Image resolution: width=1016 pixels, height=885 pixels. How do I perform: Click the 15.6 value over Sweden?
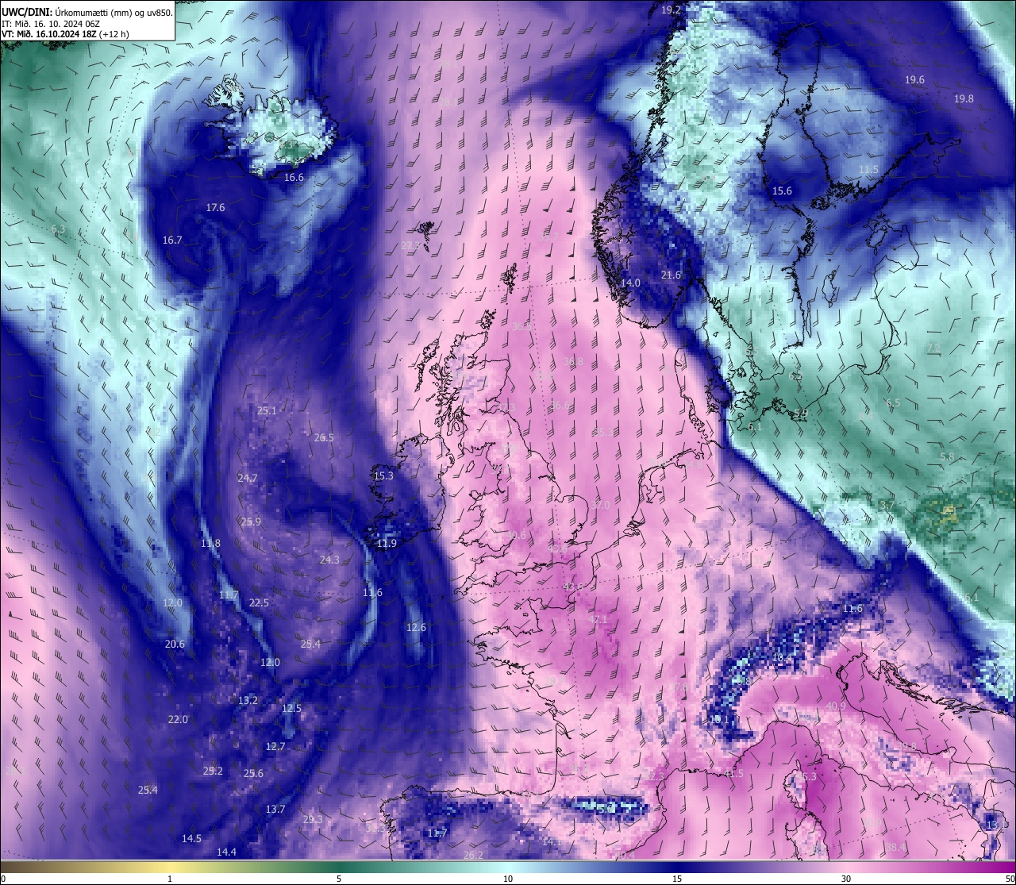click(783, 191)
